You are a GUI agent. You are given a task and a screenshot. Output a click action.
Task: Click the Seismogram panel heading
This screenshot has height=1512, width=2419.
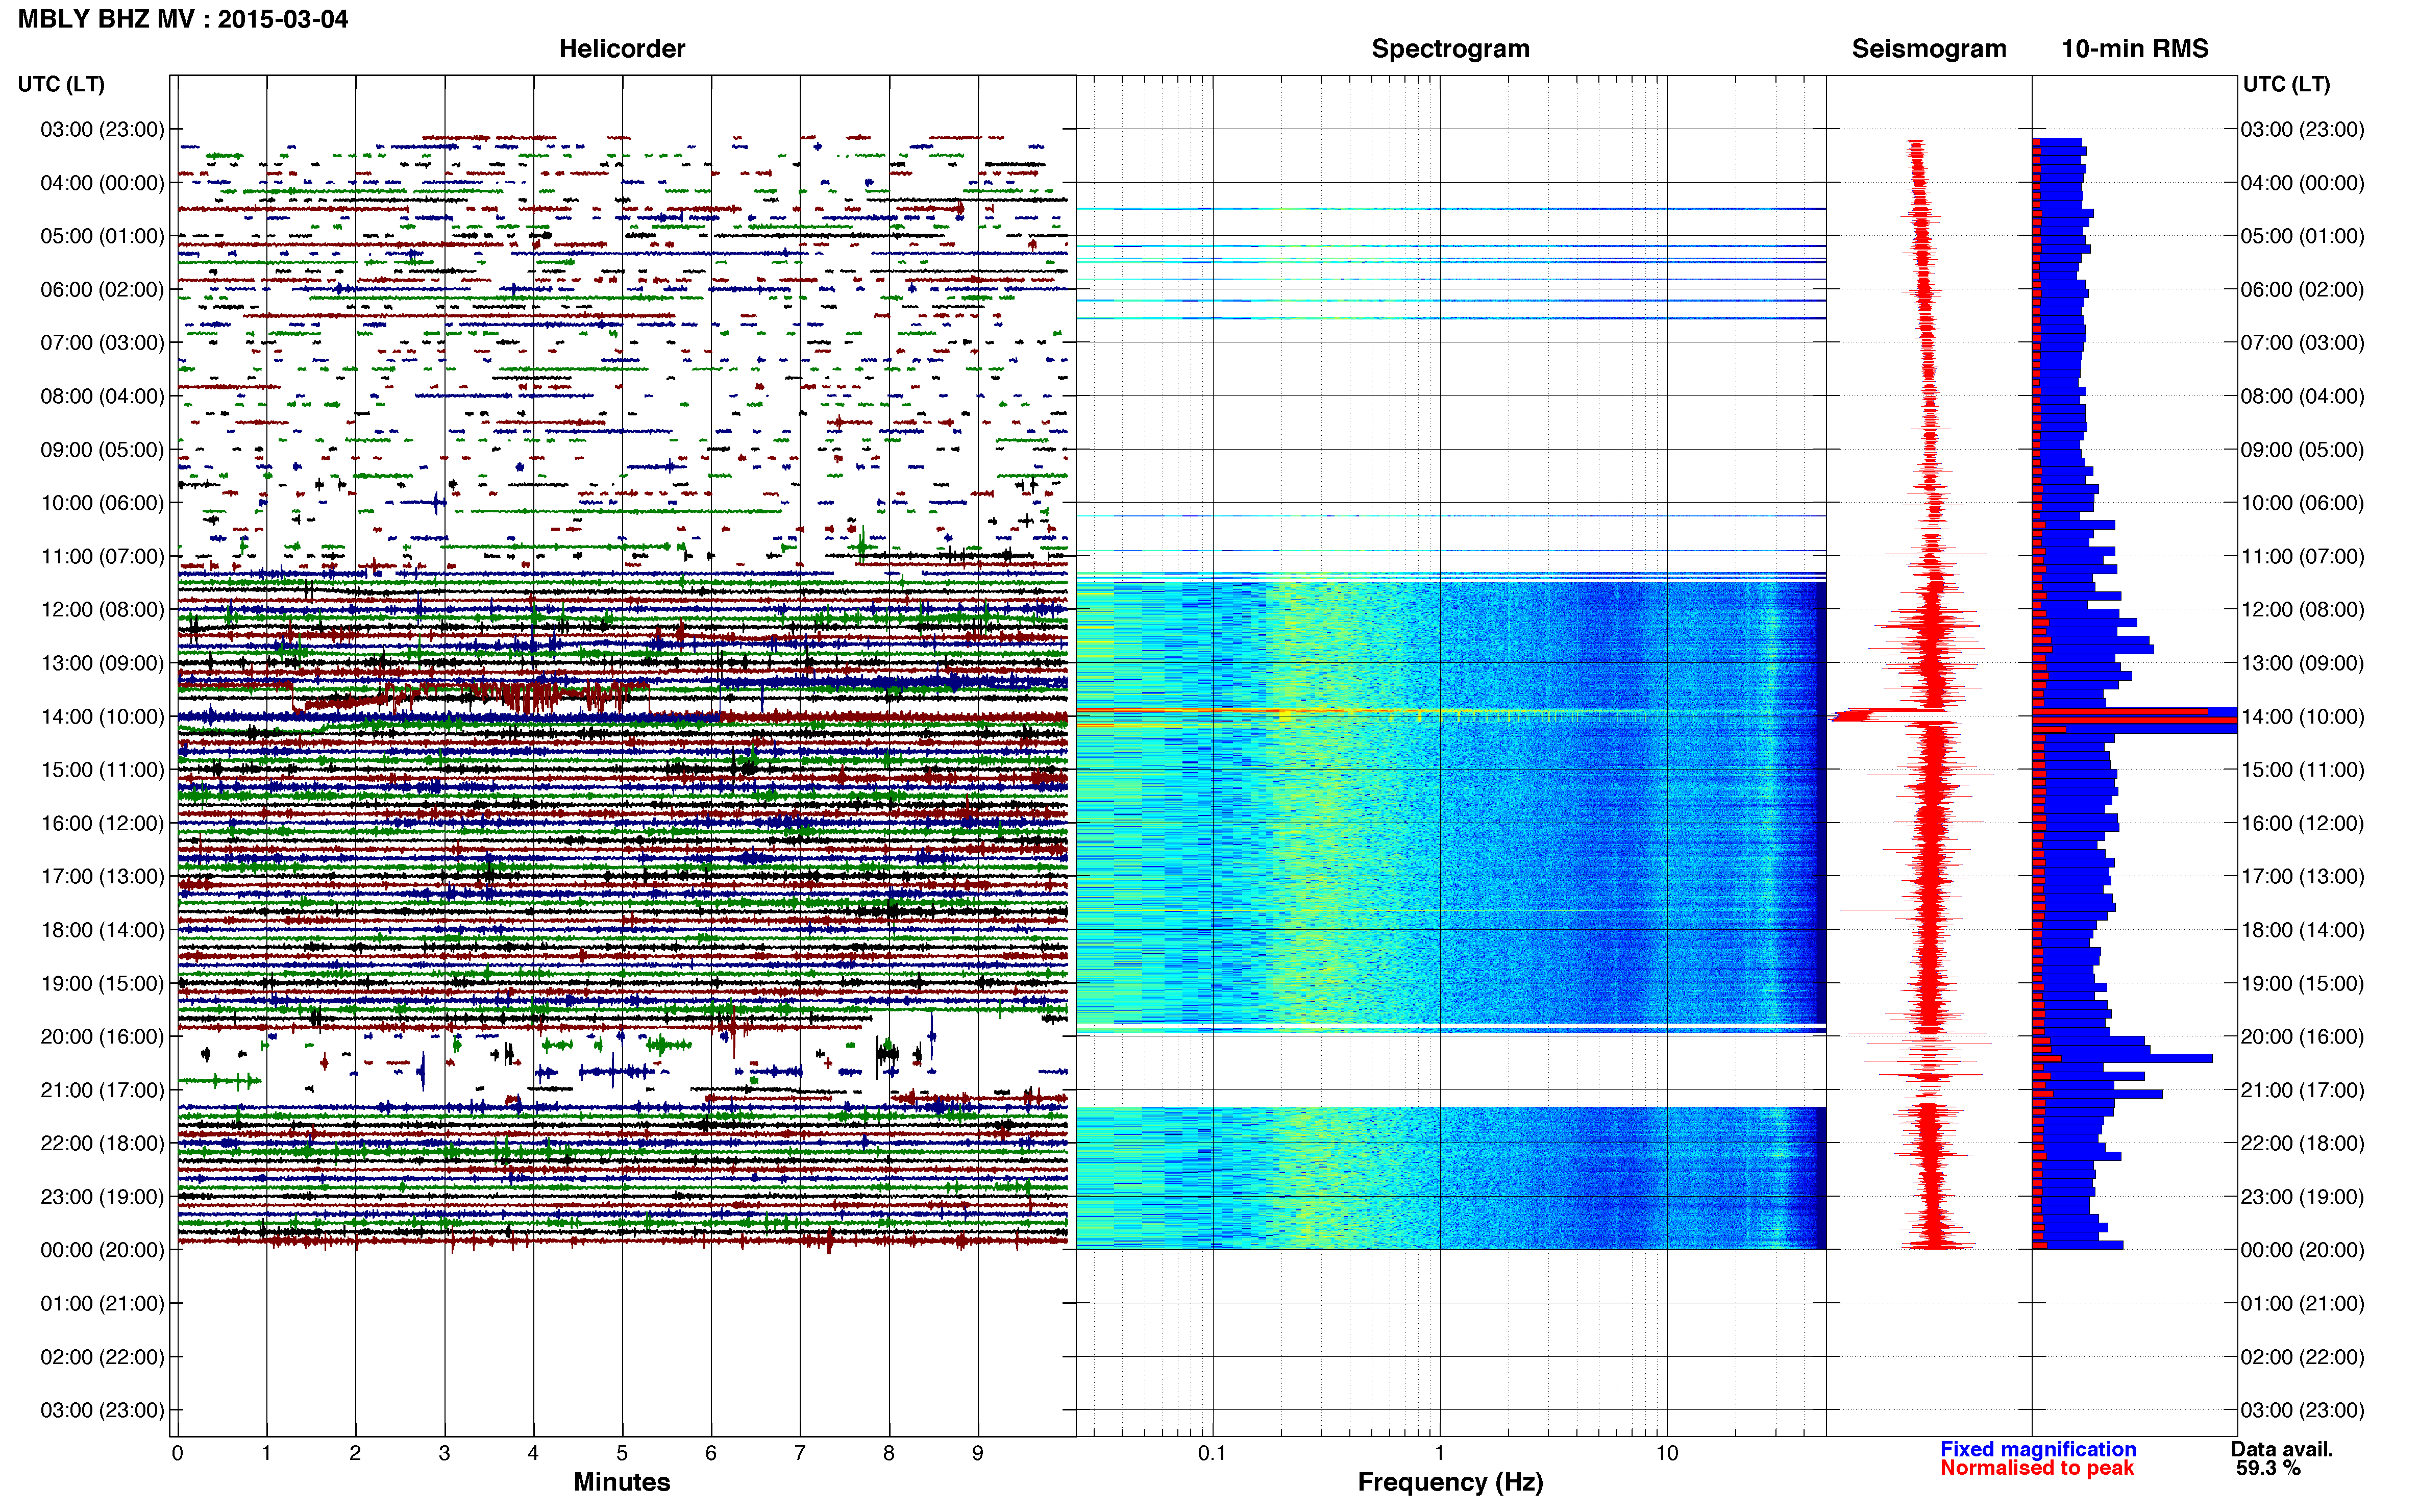pos(1928,49)
